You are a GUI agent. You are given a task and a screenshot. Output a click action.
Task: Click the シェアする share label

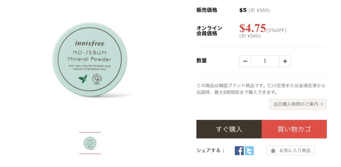point(210,151)
